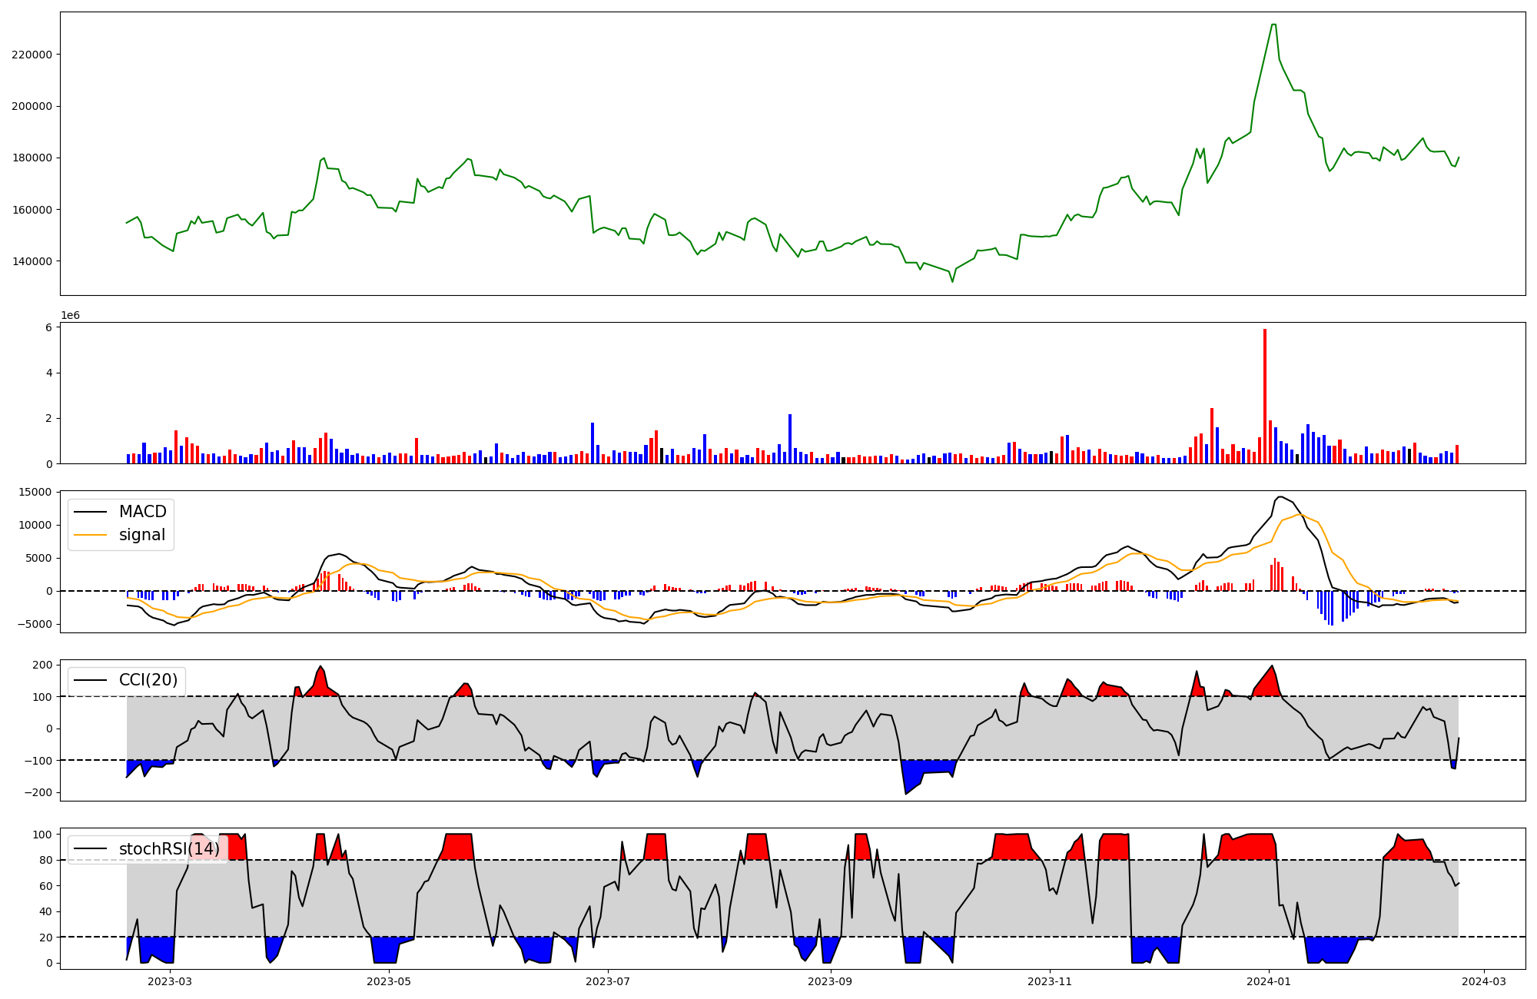This screenshot has width=1537, height=999.
Task: Click the 2023-05 x-axis tick label
Action: pyautogui.click(x=389, y=981)
